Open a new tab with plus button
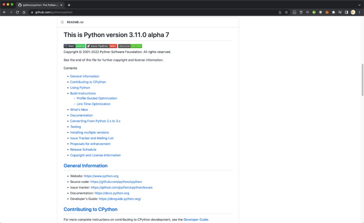This screenshot has width=364, height=223. pyautogui.click(x=69, y=5)
